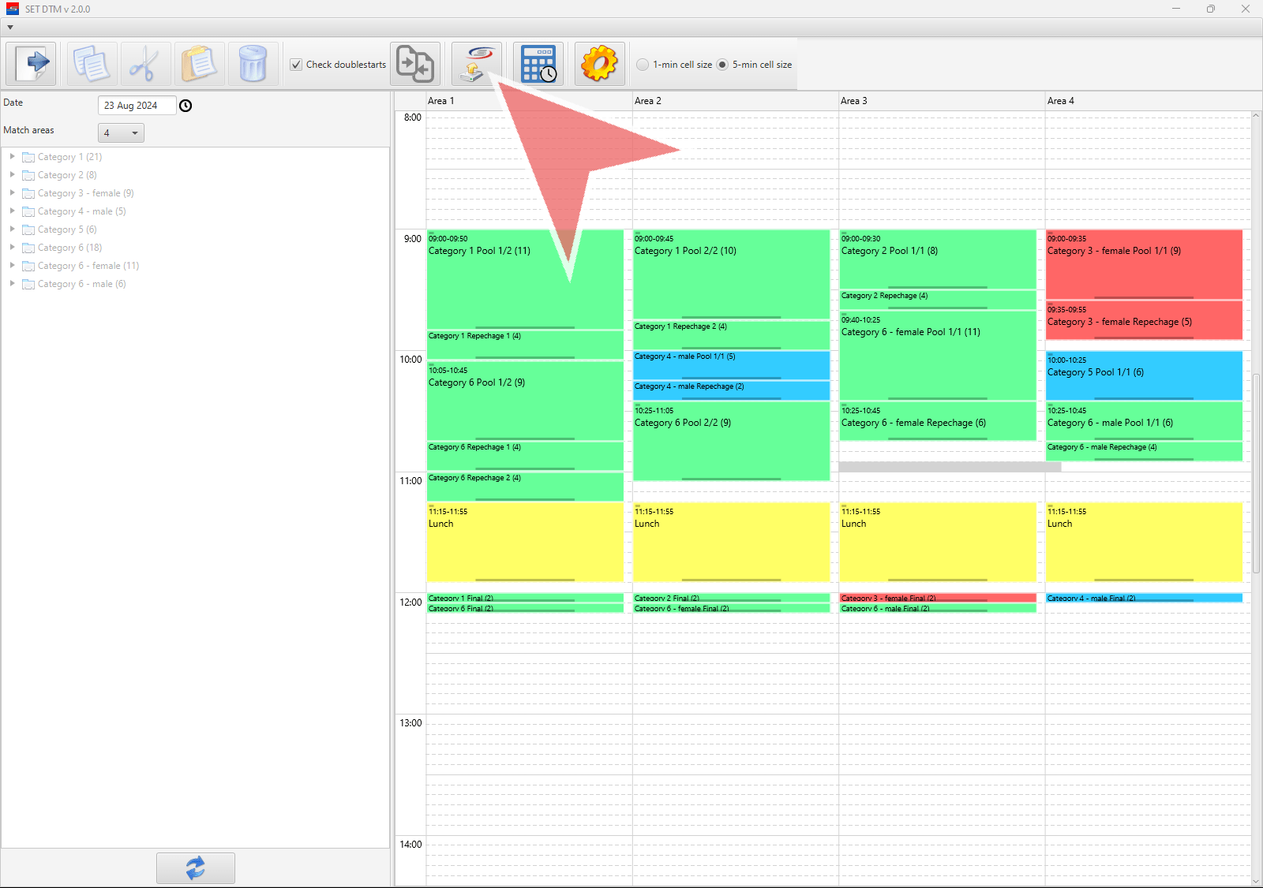Select the 1-min cell size option
Screen dimensions: 1263x888
click(643, 65)
